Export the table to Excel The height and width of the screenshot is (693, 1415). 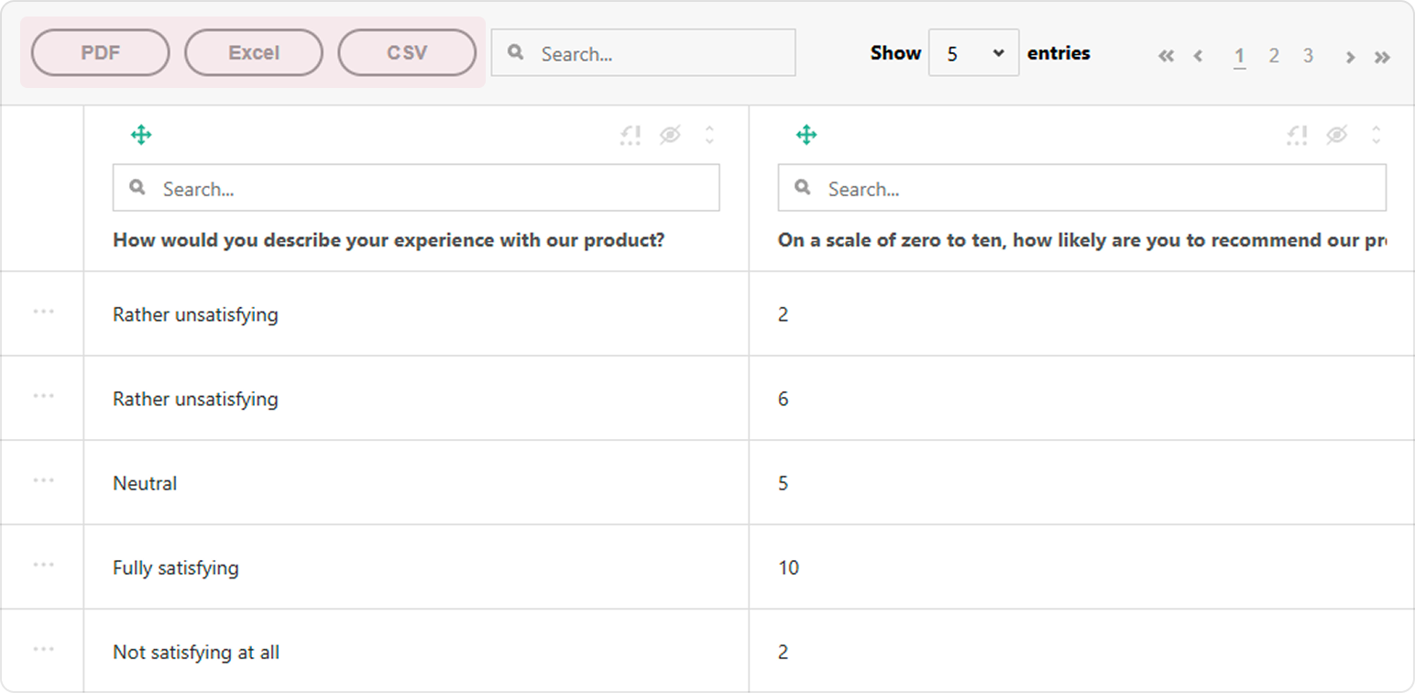253,52
